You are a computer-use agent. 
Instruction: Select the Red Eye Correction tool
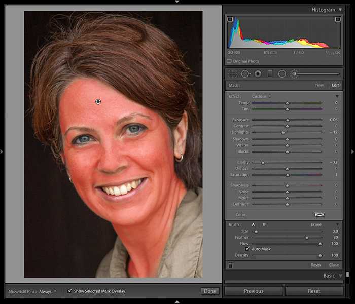coord(258,74)
